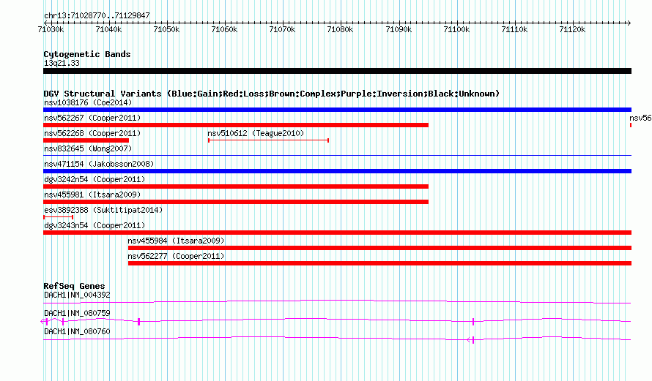The height and width of the screenshot is (381, 652).
Task: Click the 71060k ruler tick
Action: [225, 29]
